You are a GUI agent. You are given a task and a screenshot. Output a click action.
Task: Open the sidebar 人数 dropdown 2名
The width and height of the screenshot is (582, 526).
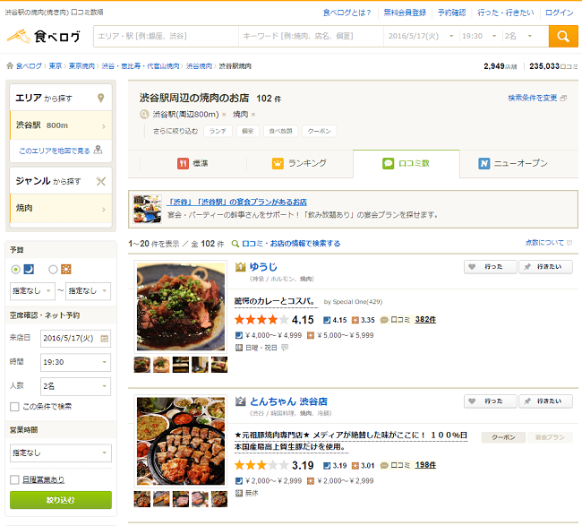click(75, 386)
